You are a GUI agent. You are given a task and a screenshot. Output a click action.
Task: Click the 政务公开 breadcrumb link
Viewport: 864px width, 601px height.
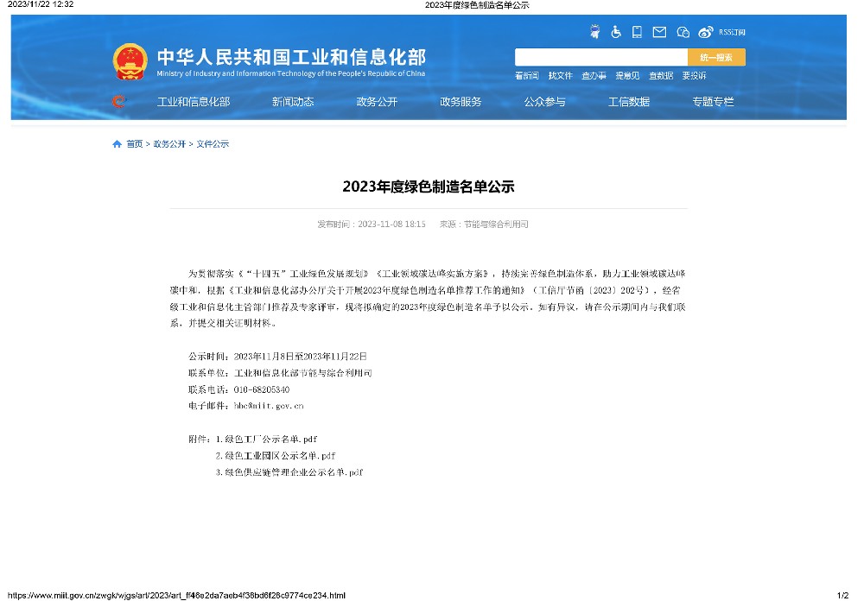point(169,144)
